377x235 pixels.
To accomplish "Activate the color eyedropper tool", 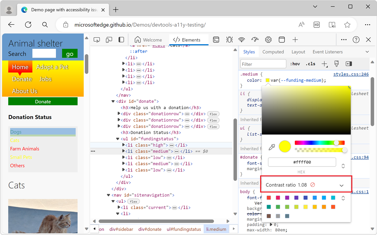I will pyautogui.click(x=272, y=147).
